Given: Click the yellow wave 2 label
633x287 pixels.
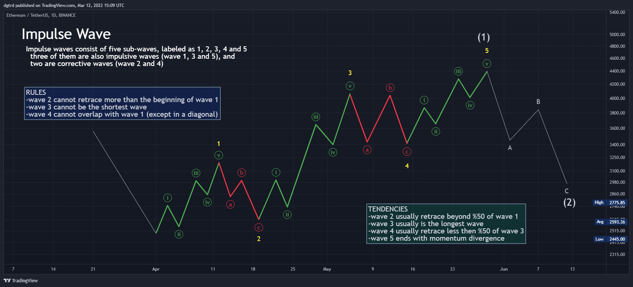Looking at the screenshot, I should (x=259, y=239).
